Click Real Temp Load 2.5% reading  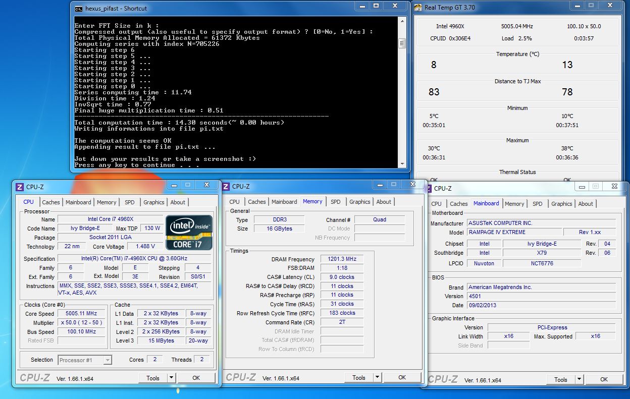[516, 38]
